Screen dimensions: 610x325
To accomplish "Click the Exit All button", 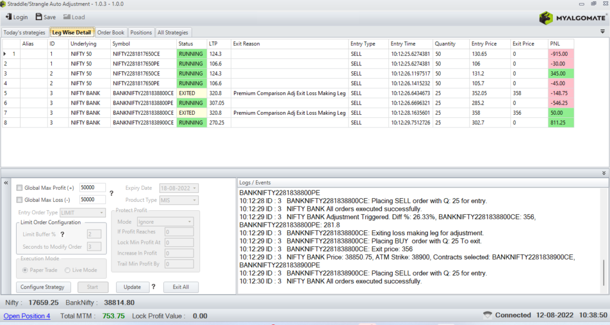I will pyautogui.click(x=180, y=287).
